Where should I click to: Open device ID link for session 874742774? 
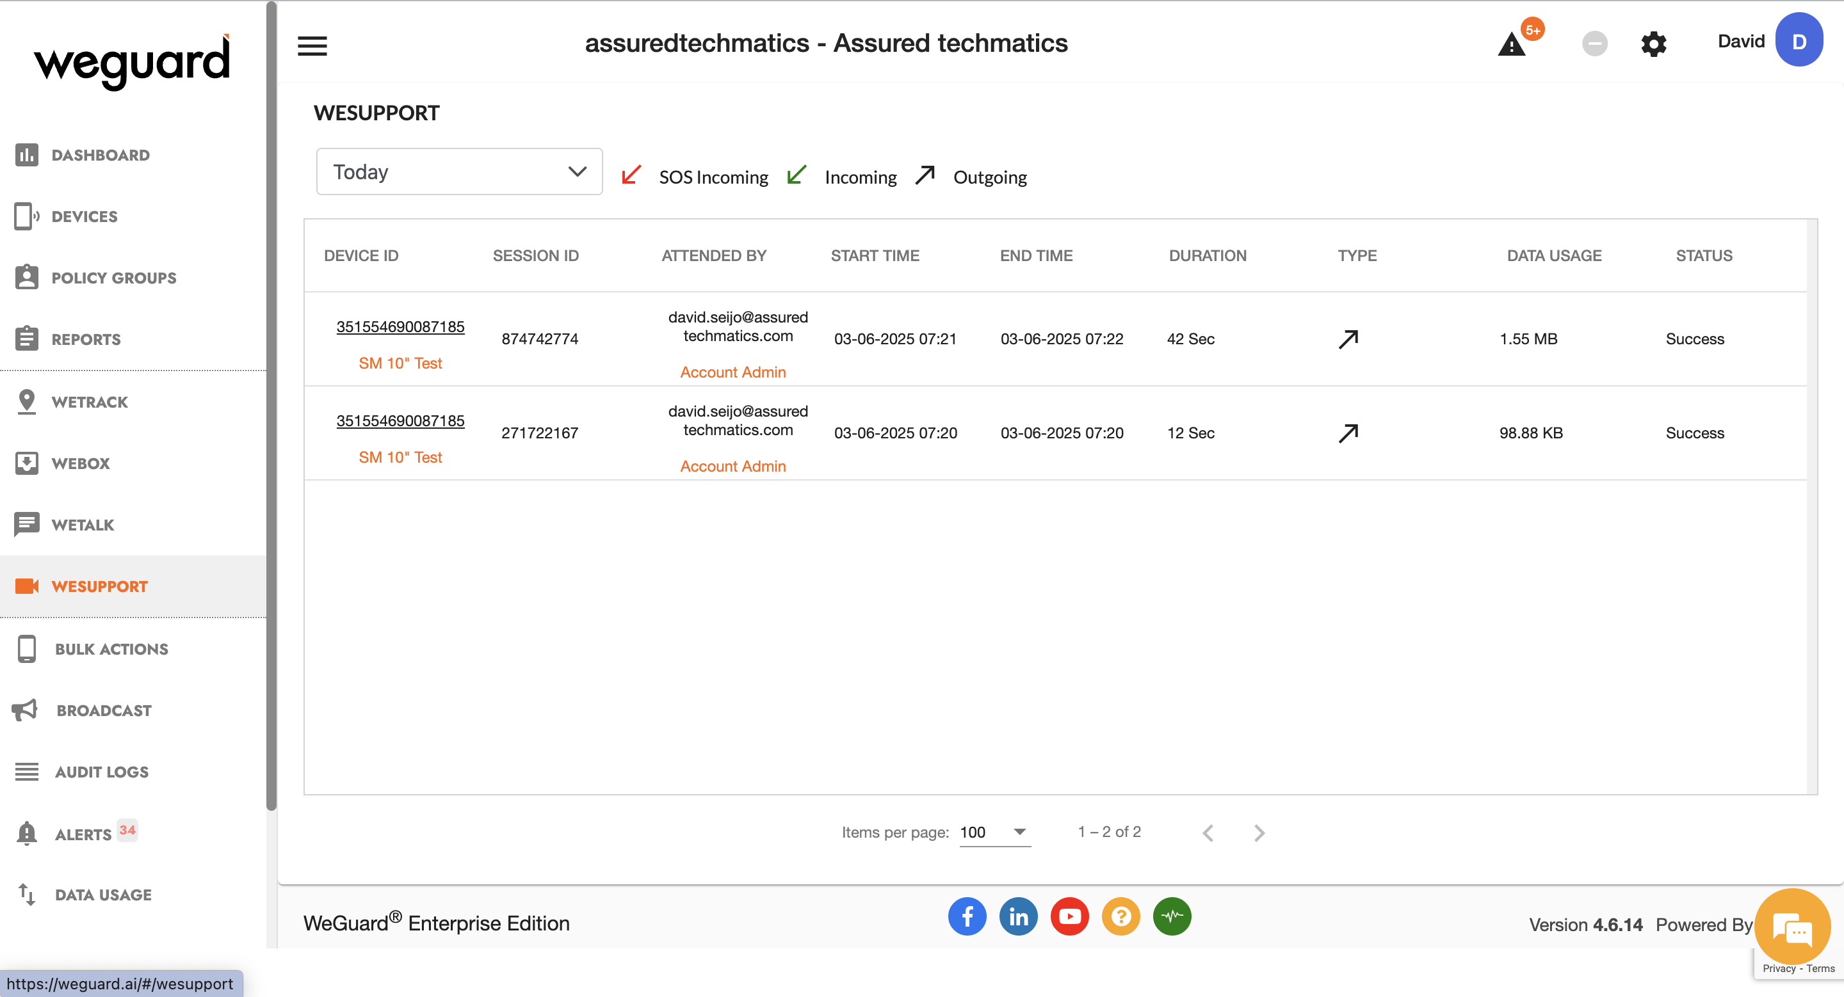pos(400,327)
